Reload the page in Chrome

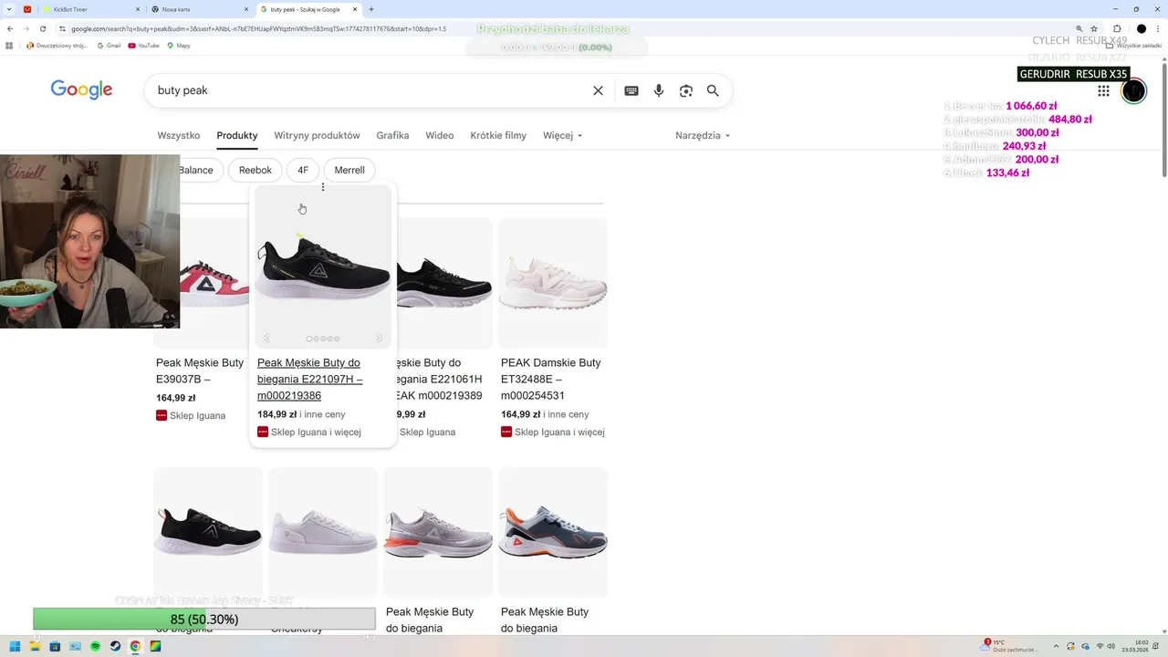click(42, 28)
